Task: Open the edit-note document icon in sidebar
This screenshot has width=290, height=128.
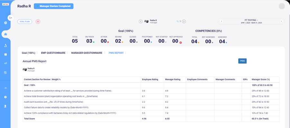Action: click(5, 73)
